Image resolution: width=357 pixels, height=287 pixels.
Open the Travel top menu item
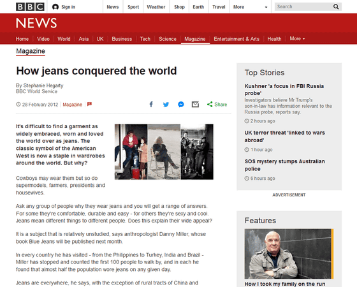point(219,7)
